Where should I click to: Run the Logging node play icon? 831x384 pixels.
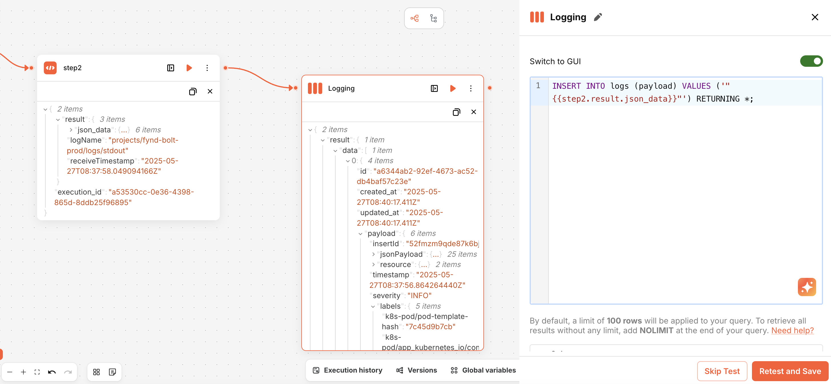[453, 88]
